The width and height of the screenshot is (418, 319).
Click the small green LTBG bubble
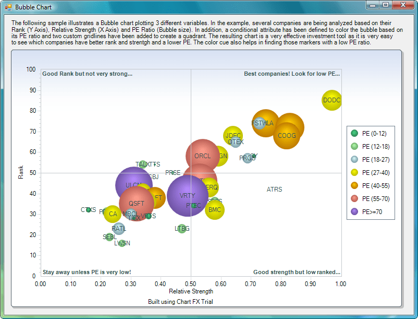(x=182, y=229)
